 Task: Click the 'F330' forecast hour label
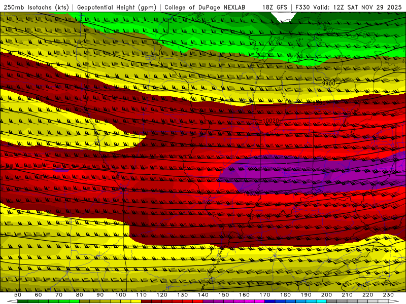(303, 7)
